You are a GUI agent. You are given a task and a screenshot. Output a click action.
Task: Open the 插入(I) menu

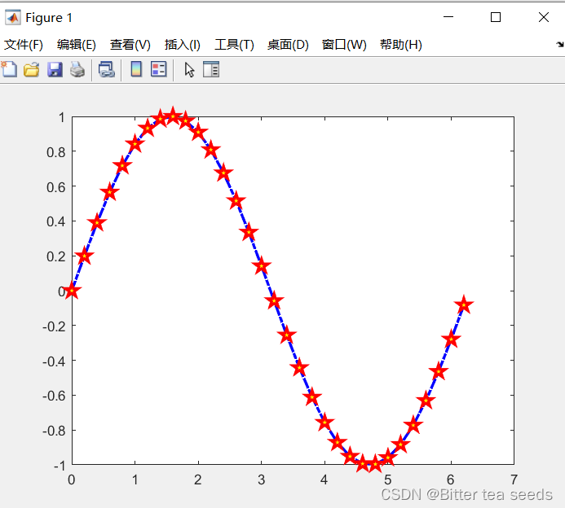[x=183, y=45]
